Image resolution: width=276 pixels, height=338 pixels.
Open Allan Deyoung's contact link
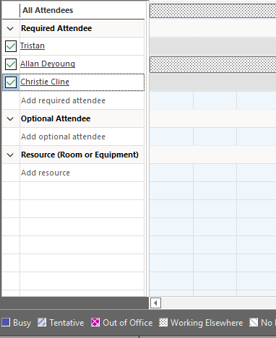[48, 64]
